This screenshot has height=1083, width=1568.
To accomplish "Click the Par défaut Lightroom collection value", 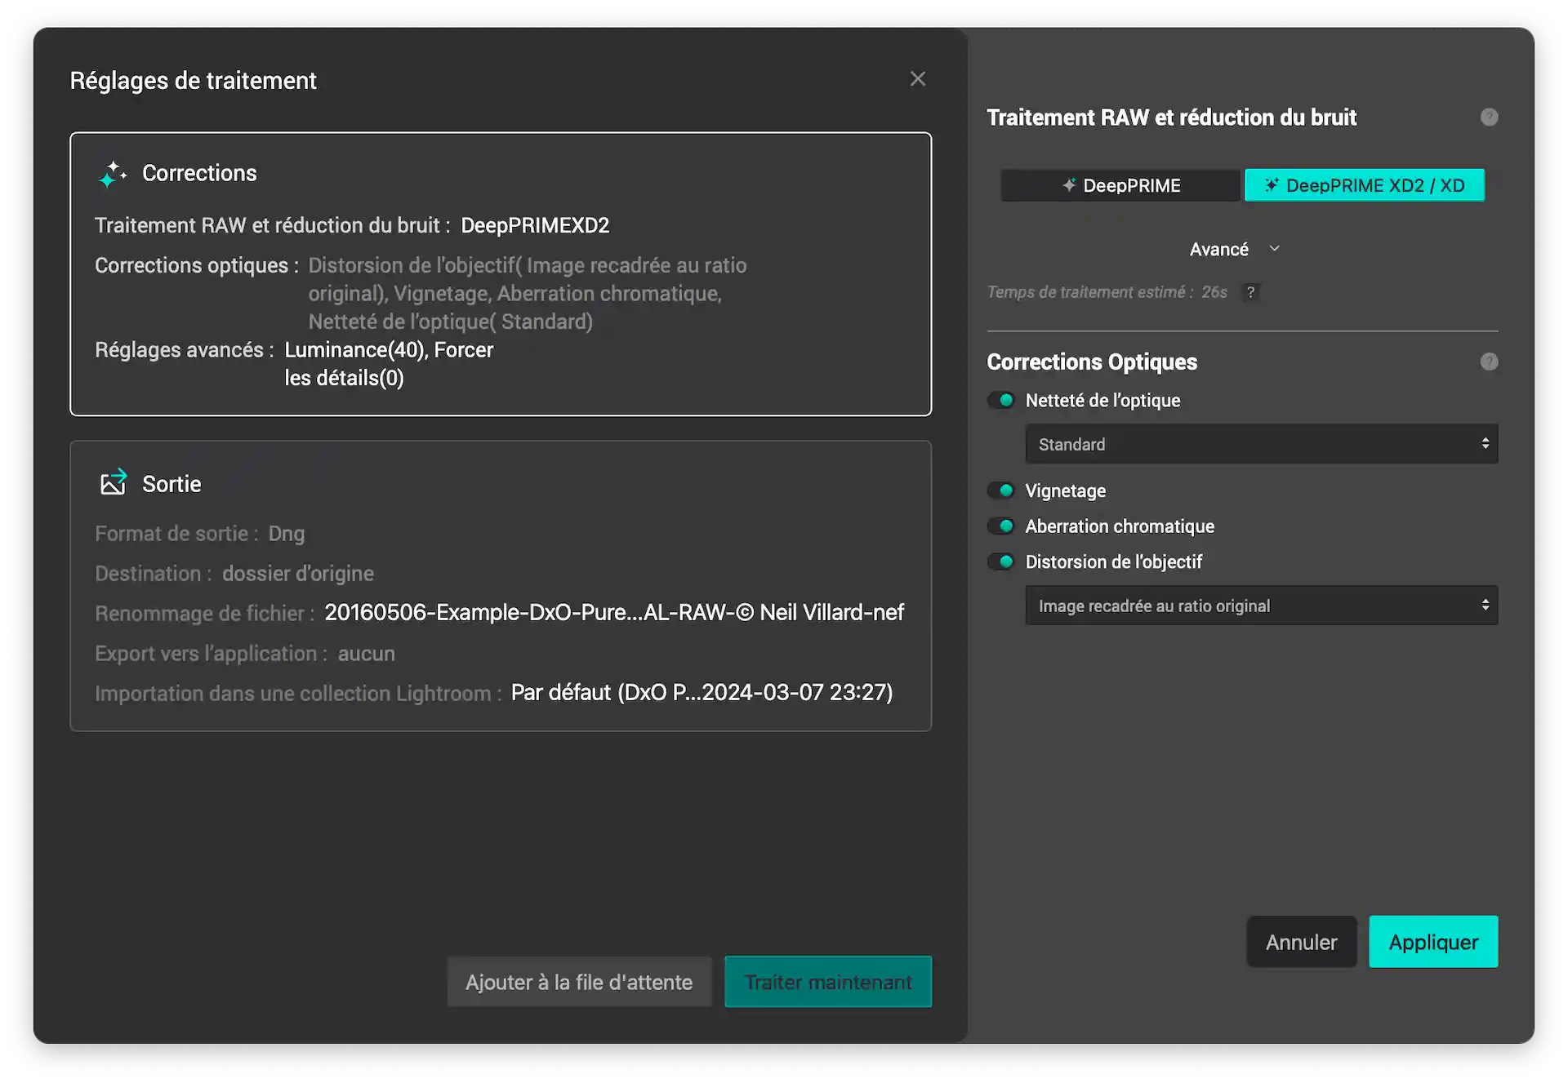I will click(x=702, y=693).
